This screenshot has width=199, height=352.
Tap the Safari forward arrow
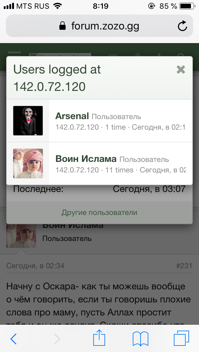[57, 339]
